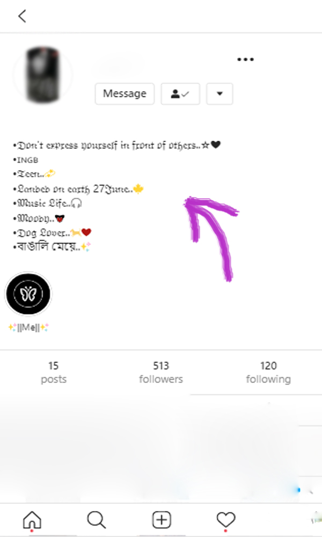Toggle the following person-check button
The height and width of the screenshot is (537, 322).
pyautogui.click(x=180, y=93)
